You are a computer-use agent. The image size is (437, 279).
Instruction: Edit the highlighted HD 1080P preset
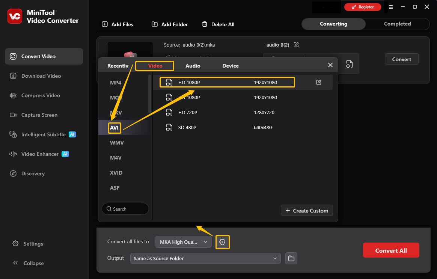(319, 82)
